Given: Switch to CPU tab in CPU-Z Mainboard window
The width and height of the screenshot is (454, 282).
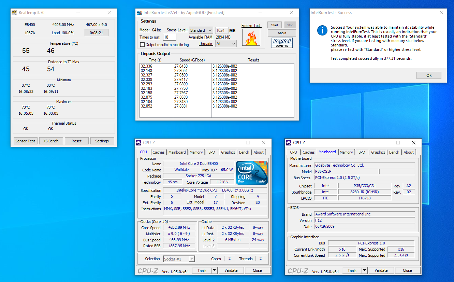Looking at the screenshot, I should (x=293, y=152).
